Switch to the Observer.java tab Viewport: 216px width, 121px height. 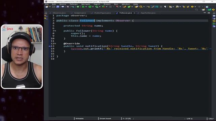tap(59, 13)
